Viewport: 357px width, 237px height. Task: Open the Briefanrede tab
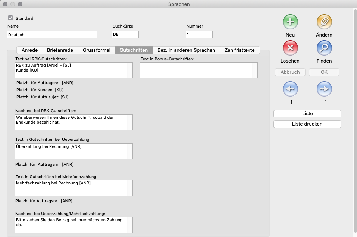(x=60, y=50)
